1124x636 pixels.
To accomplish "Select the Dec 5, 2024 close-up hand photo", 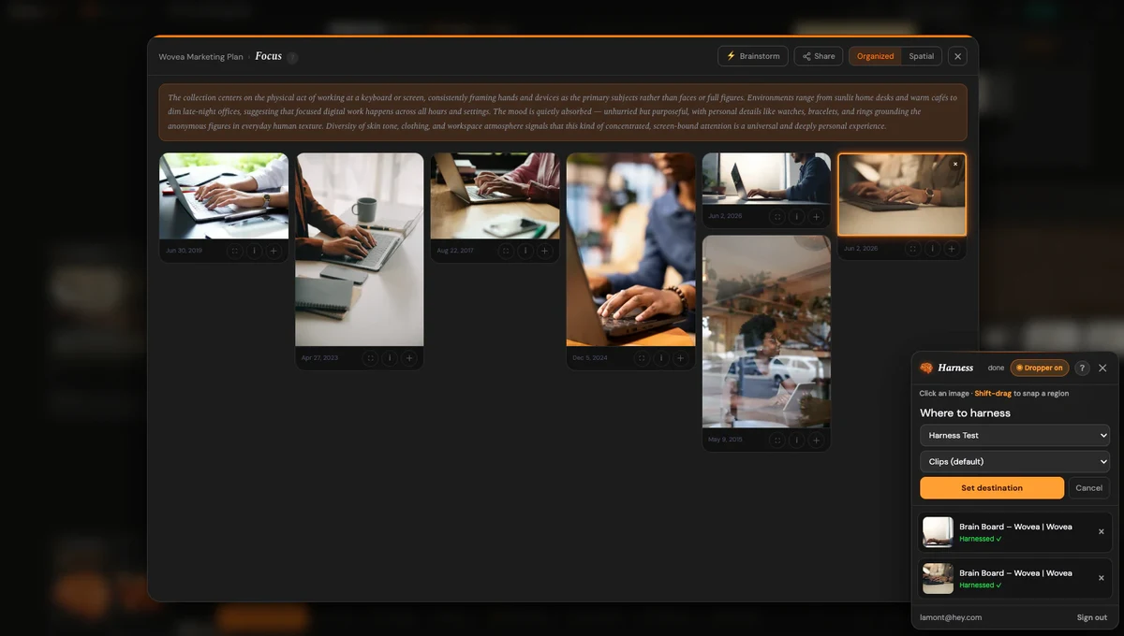I will pyautogui.click(x=631, y=250).
